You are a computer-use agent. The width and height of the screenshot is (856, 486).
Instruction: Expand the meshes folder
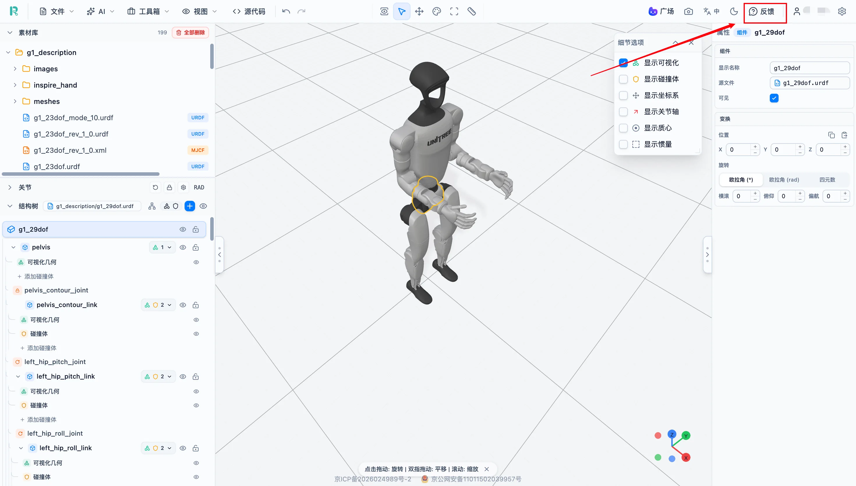(x=15, y=102)
